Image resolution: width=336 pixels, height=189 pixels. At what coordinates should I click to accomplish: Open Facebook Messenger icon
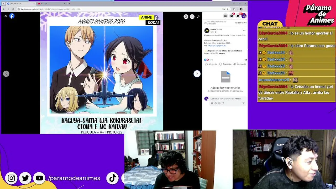pos(232,16)
